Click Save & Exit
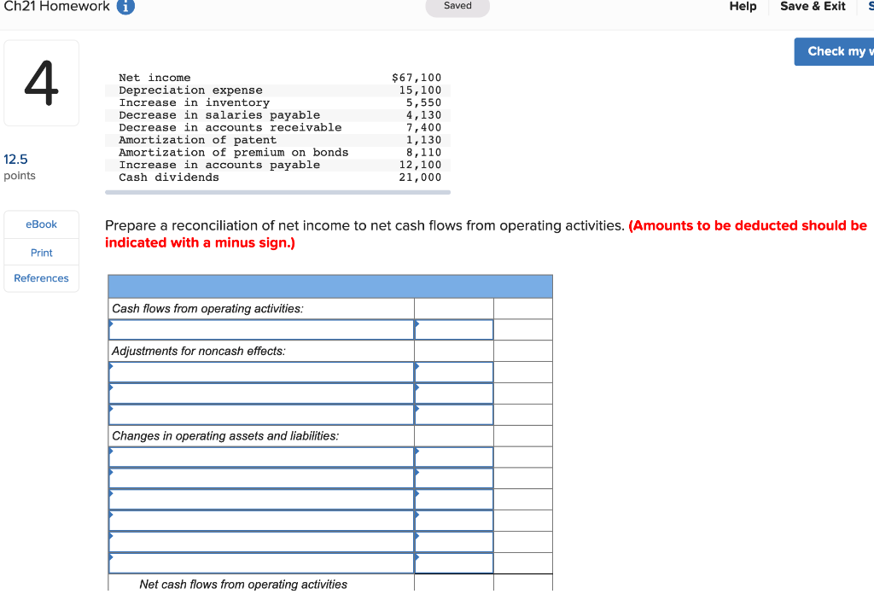This screenshot has width=874, height=594. [813, 6]
